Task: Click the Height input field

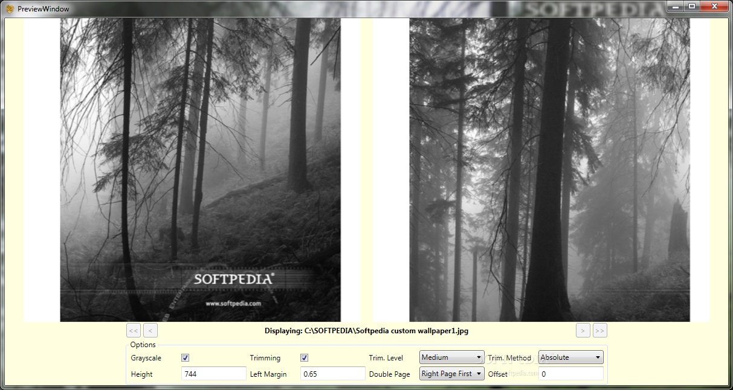Action: [x=214, y=374]
